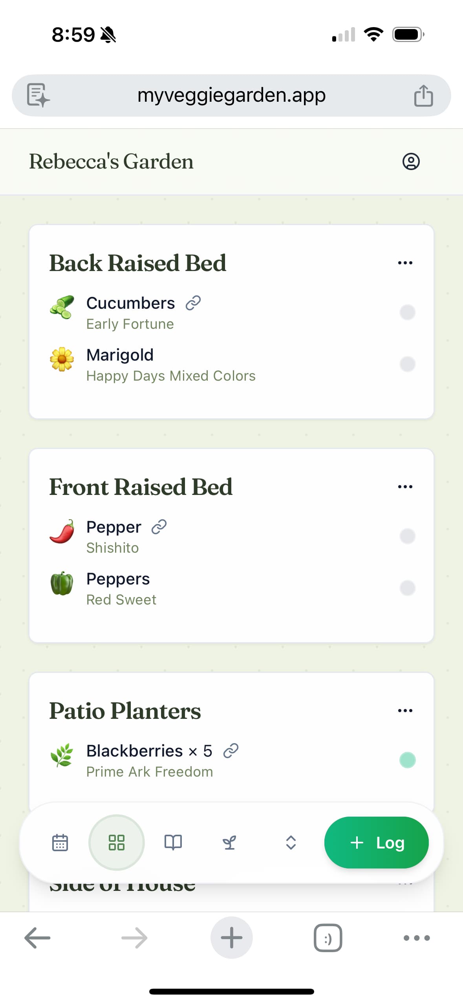Toggle the Marigold status circle
This screenshot has width=463, height=1004.
point(407,364)
